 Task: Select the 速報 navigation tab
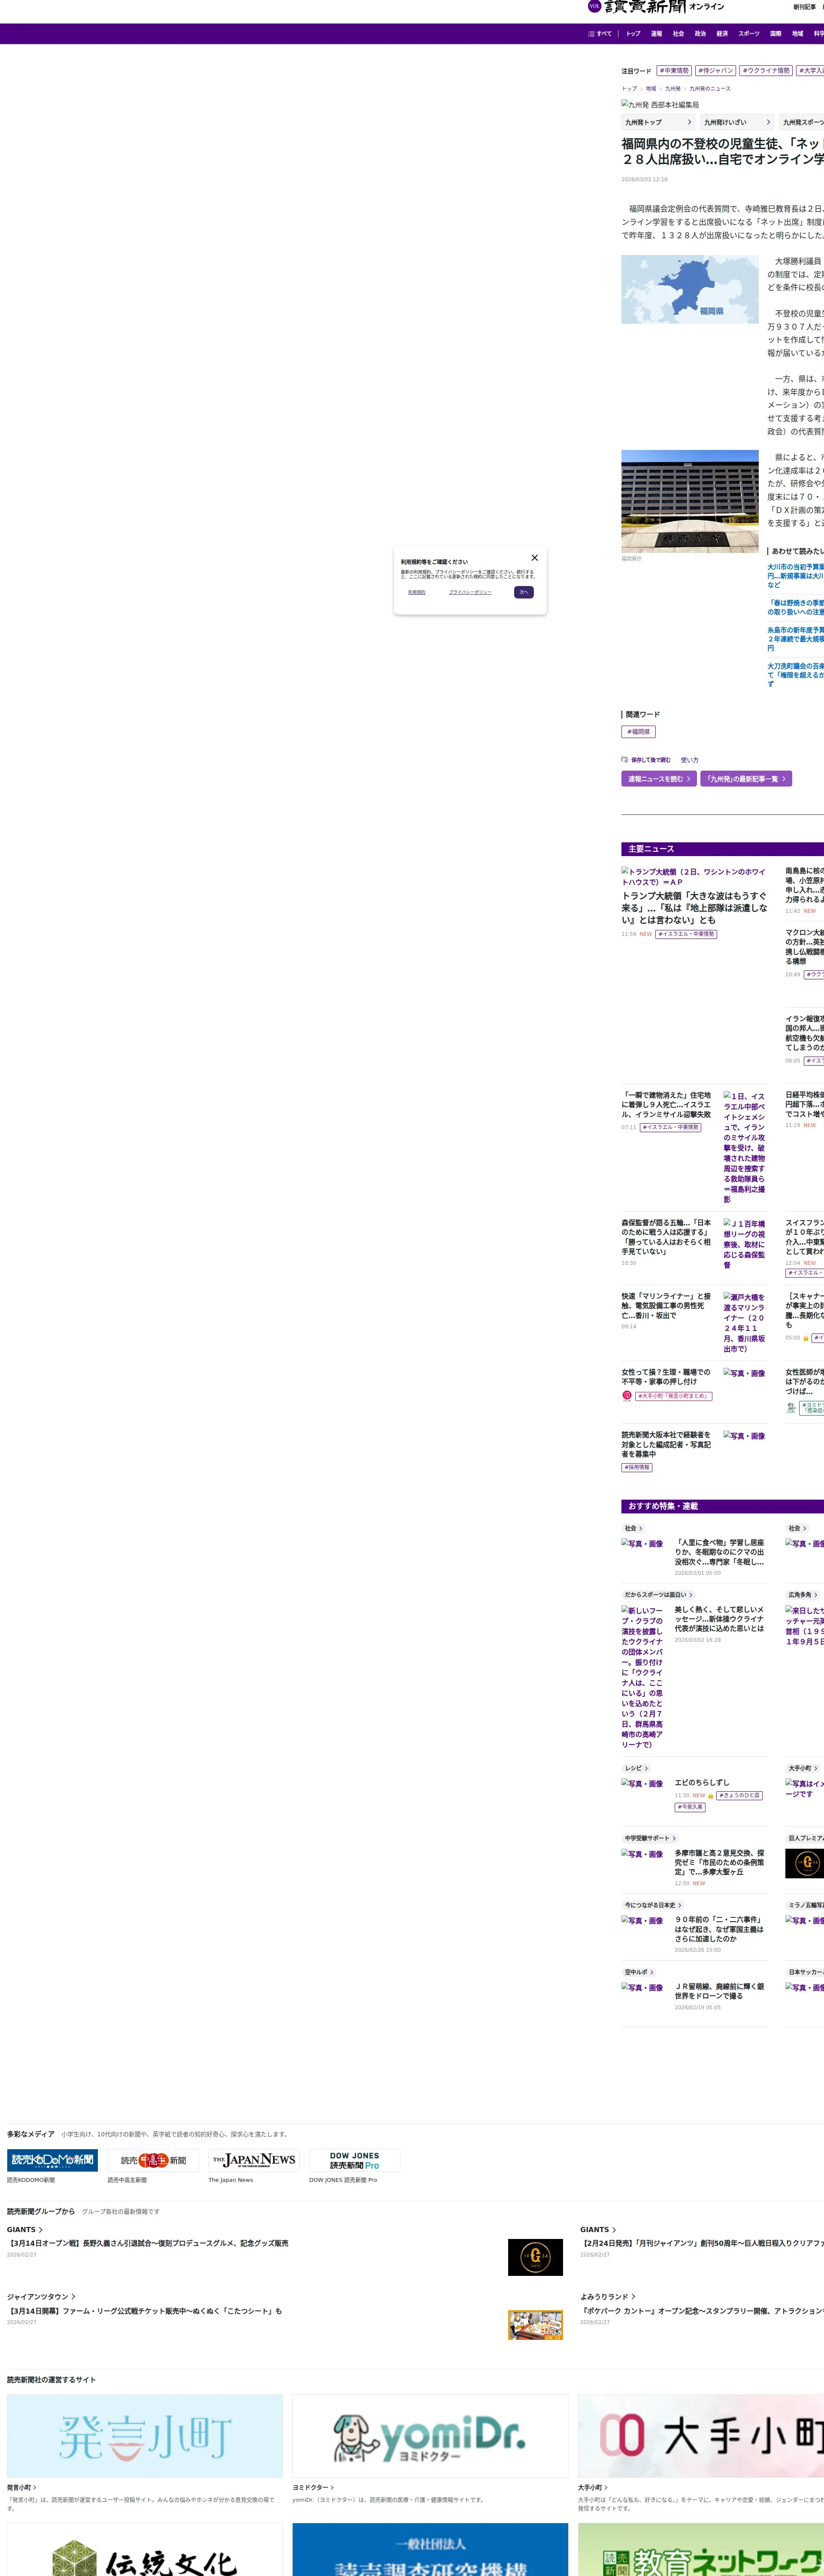656,34
